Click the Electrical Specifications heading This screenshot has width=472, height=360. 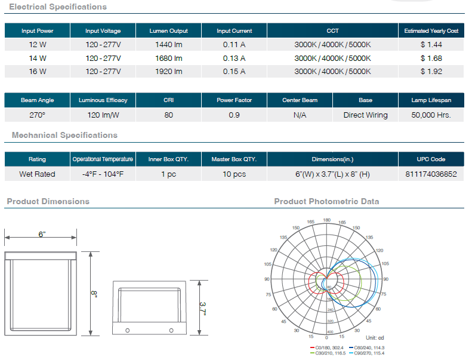click(x=58, y=7)
